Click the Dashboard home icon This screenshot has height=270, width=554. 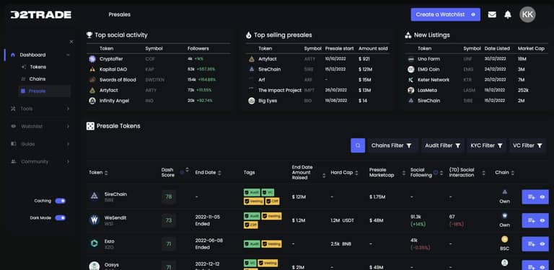tap(13, 55)
